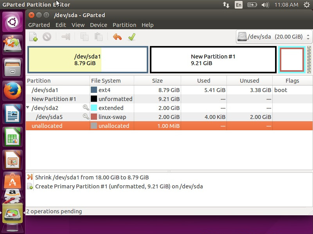Apply all operations with green checkmark
The width and height of the screenshot is (313, 234).
tap(132, 37)
